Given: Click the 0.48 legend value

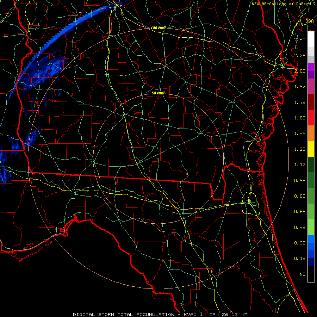Looking at the screenshot, I should pos(300,228).
